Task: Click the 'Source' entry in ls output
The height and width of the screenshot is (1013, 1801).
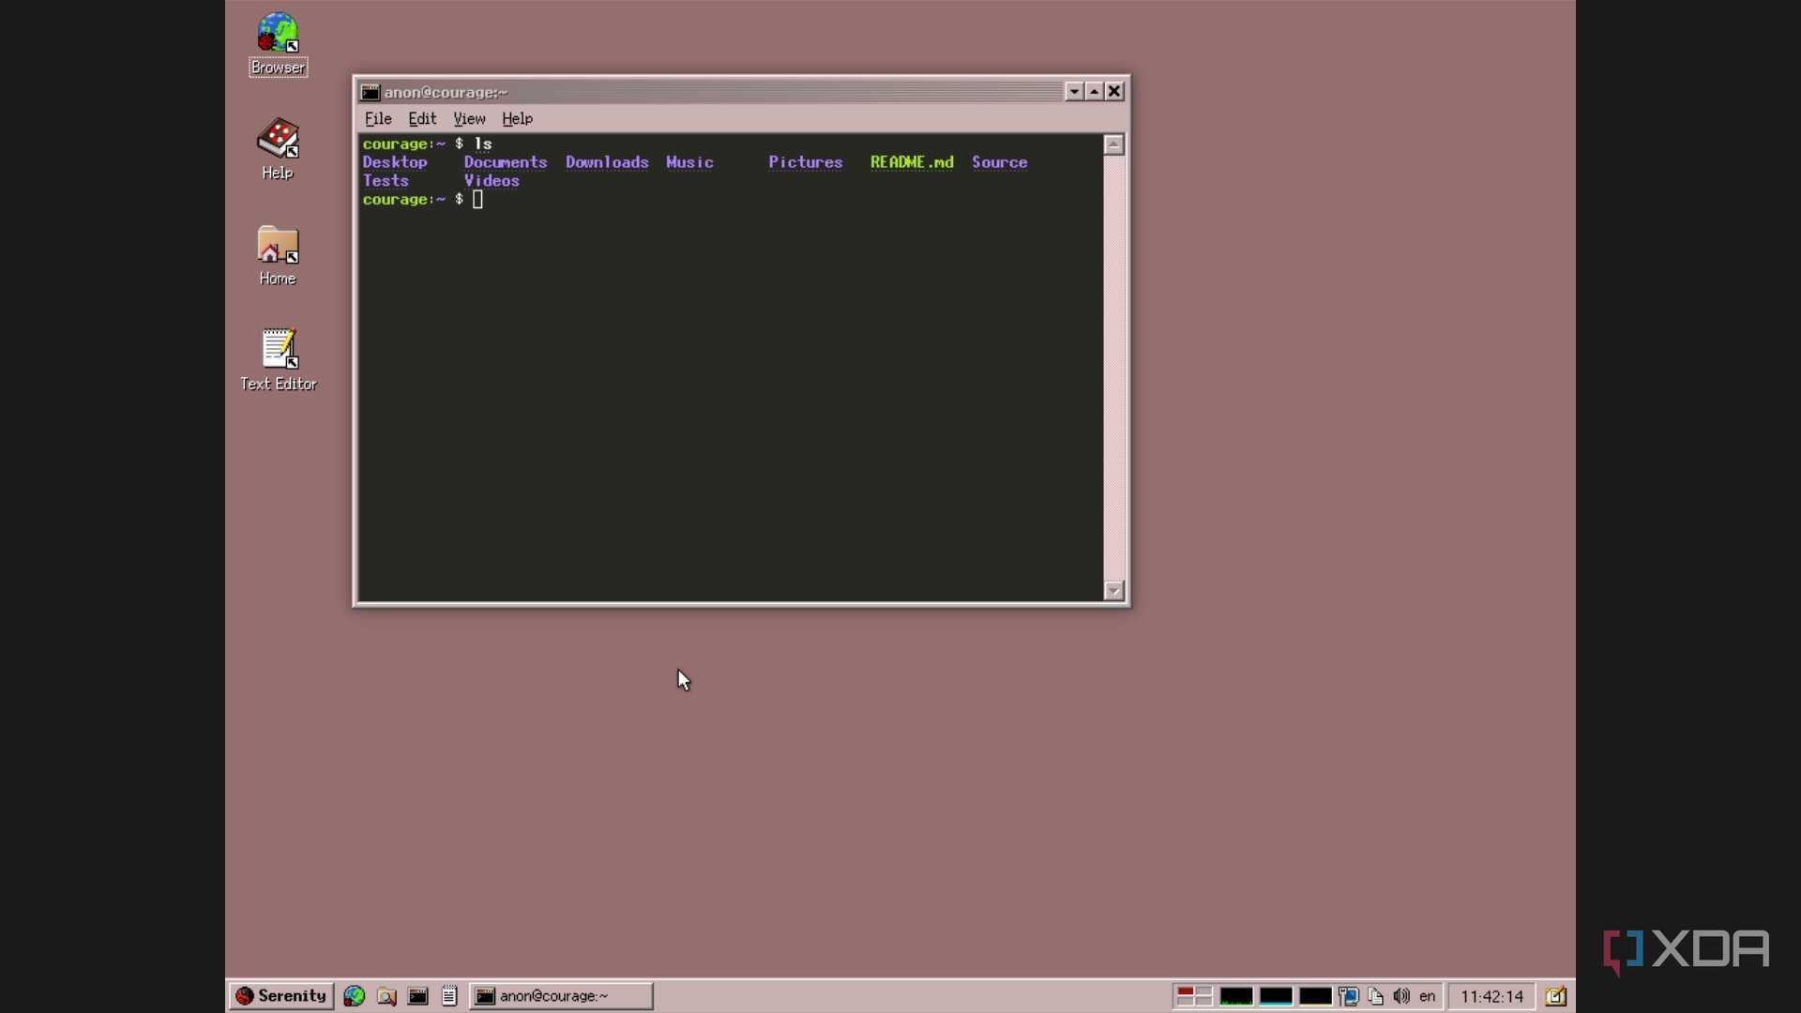Action: 1000,162
